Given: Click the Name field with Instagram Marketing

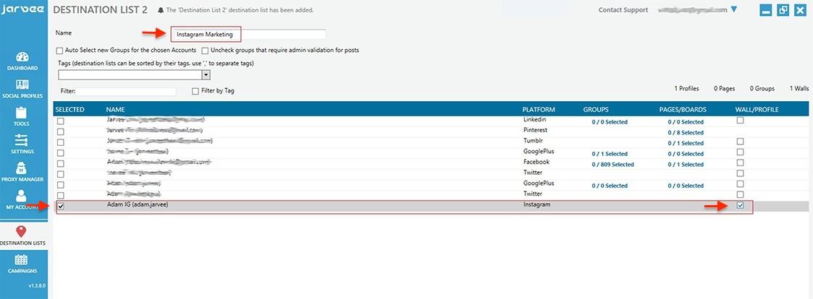Looking at the screenshot, I should 249,35.
